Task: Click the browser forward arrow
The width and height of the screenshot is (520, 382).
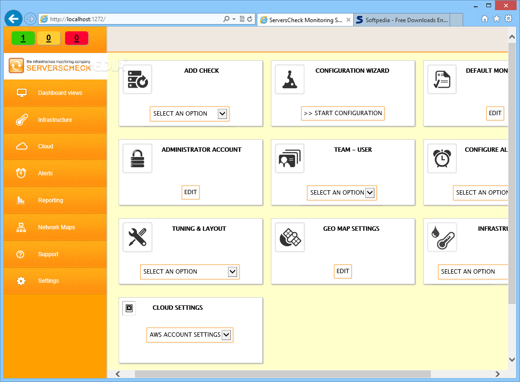Action: tap(30, 19)
